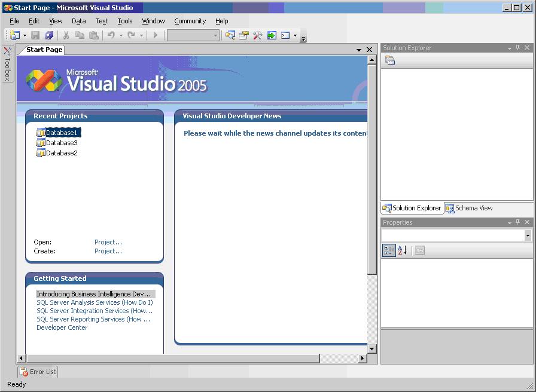This screenshot has width=536, height=392.
Task: Open recent project Database1
Action: click(x=58, y=133)
